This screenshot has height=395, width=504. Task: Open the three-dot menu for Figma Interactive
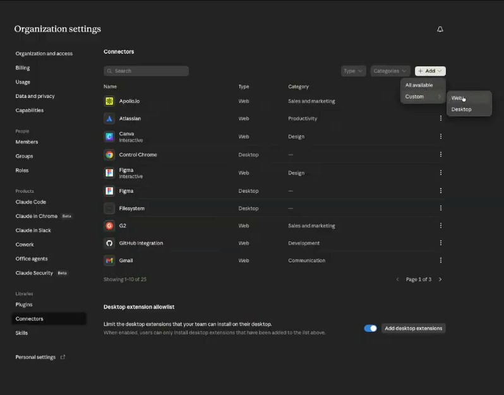pyautogui.click(x=441, y=173)
